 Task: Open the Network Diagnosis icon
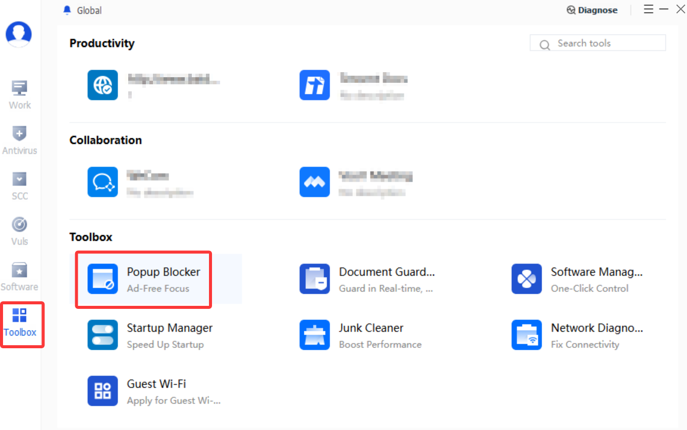coord(526,335)
